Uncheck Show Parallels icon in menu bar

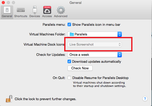[x=69, y=24]
